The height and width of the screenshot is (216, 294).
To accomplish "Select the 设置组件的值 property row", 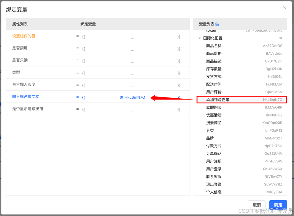I will pos(98,36).
